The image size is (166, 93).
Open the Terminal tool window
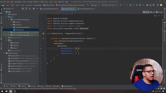(x=32, y=86)
